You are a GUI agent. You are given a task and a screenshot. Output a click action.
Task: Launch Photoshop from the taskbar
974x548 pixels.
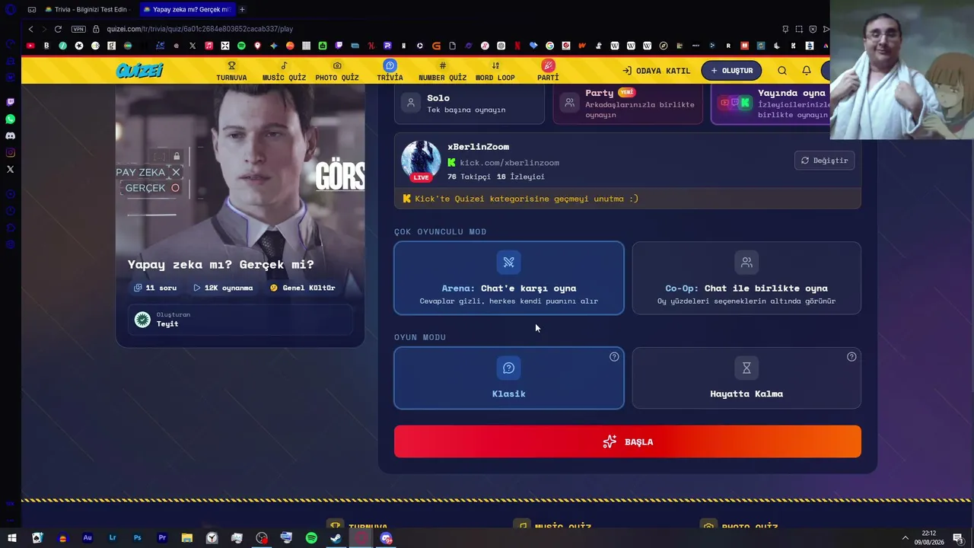point(137,538)
